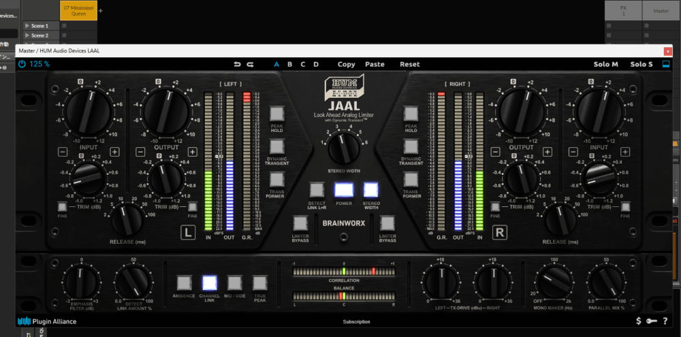Click the Reset button

coord(410,64)
